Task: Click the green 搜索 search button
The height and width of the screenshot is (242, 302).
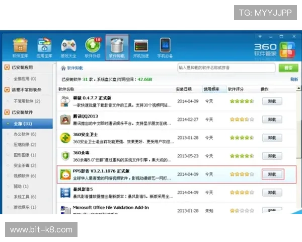Action: (x=287, y=67)
